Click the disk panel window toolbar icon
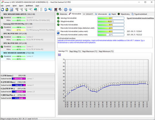 tap(11, 10)
